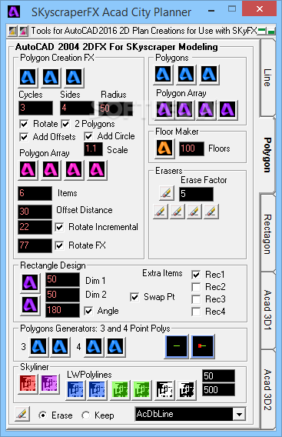Click the purple Skyliner icon
The image size is (282, 437).
pyautogui.click(x=50, y=384)
